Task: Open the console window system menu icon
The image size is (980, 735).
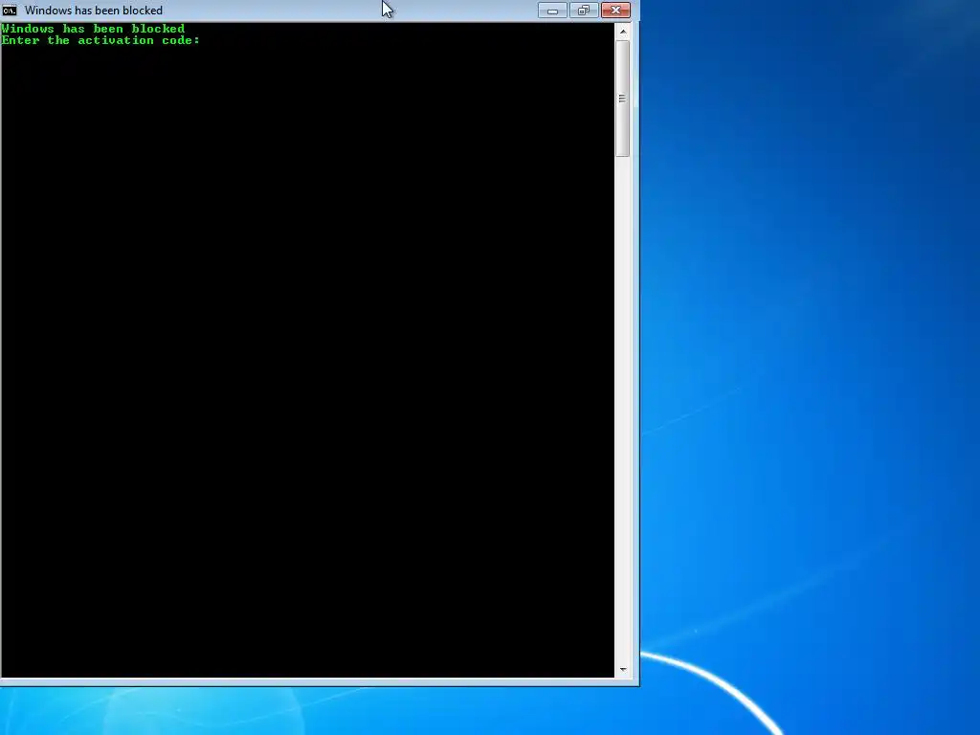Action: click(10, 10)
